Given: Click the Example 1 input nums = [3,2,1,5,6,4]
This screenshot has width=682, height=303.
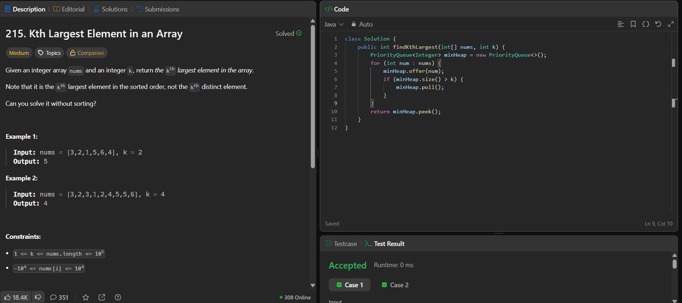Looking at the screenshot, I should [77, 152].
